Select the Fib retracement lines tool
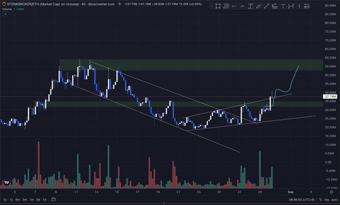 click(226, 6)
